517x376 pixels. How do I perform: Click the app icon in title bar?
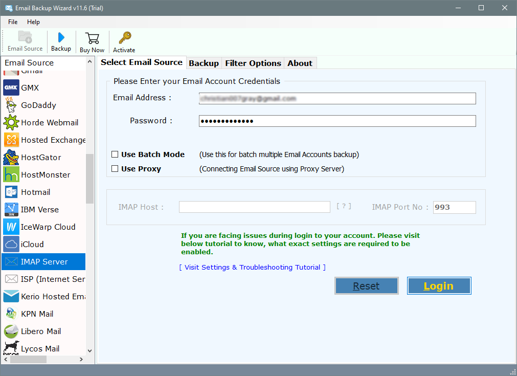coord(9,8)
